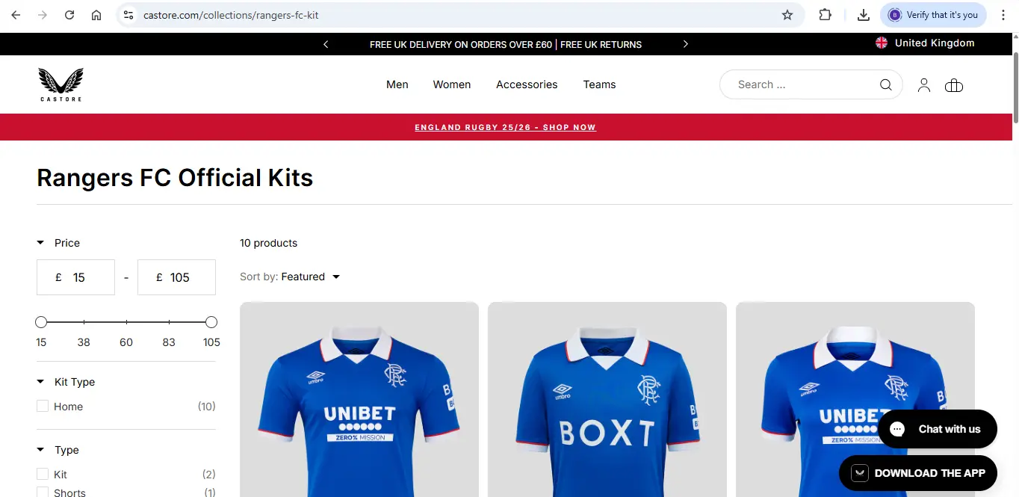Click the Download the App button
This screenshot has width=1019, height=497.
coord(918,473)
